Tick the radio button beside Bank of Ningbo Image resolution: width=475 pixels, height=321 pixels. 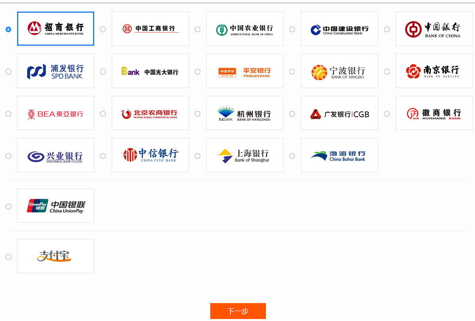[292, 72]
